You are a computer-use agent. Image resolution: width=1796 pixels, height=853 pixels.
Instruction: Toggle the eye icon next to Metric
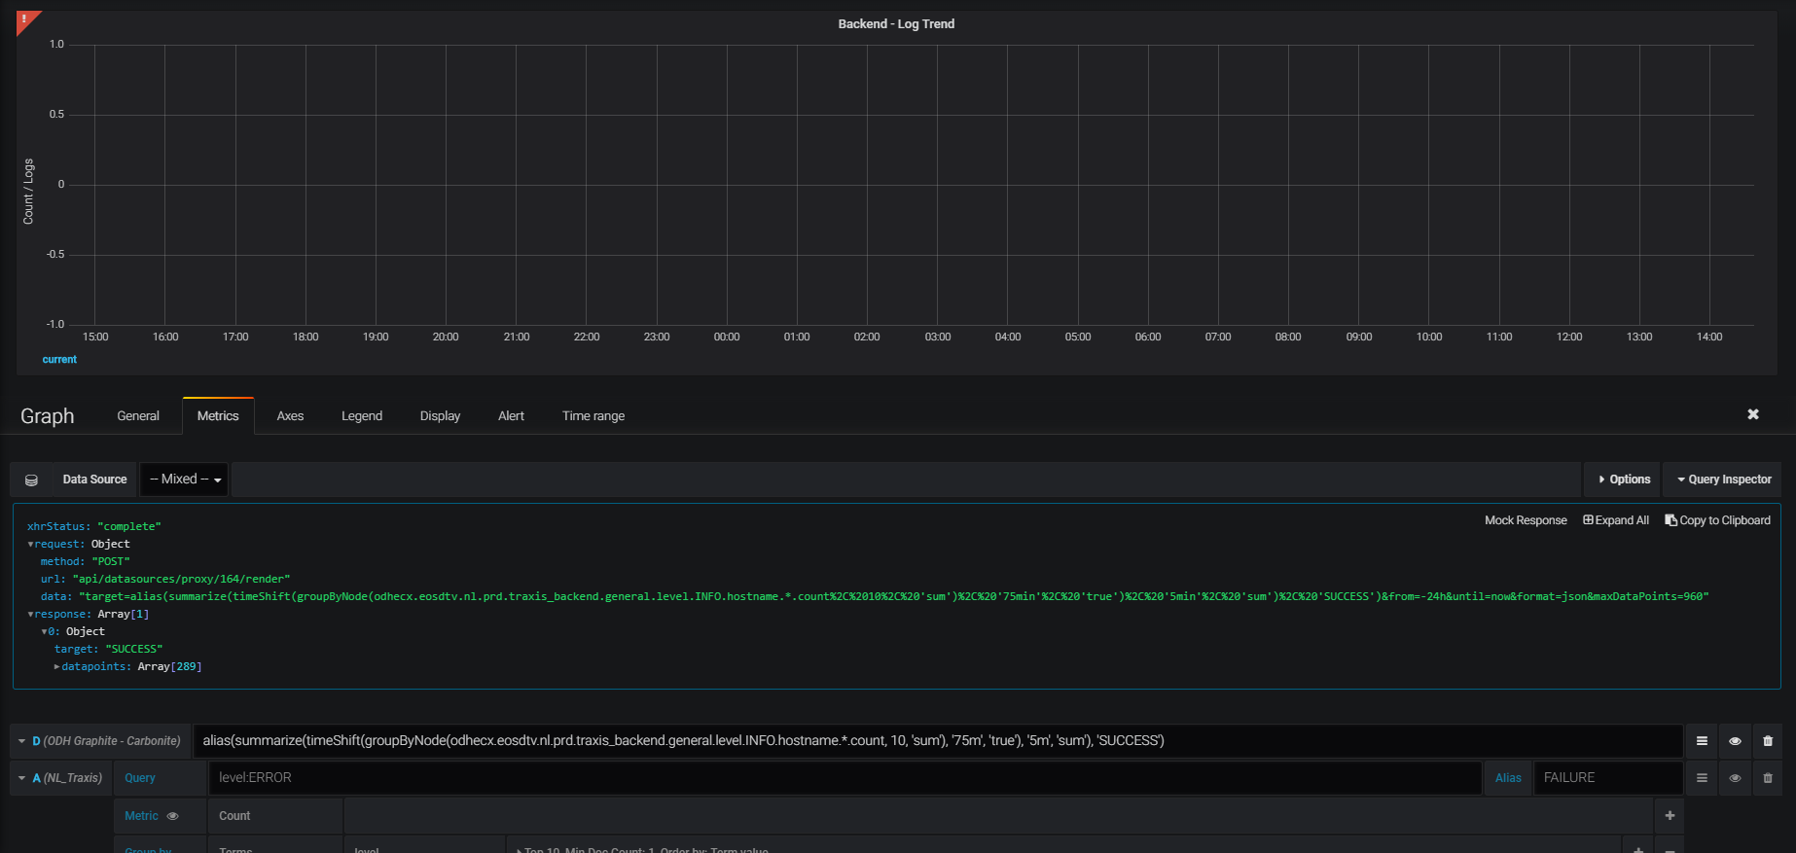coord(173,816)
